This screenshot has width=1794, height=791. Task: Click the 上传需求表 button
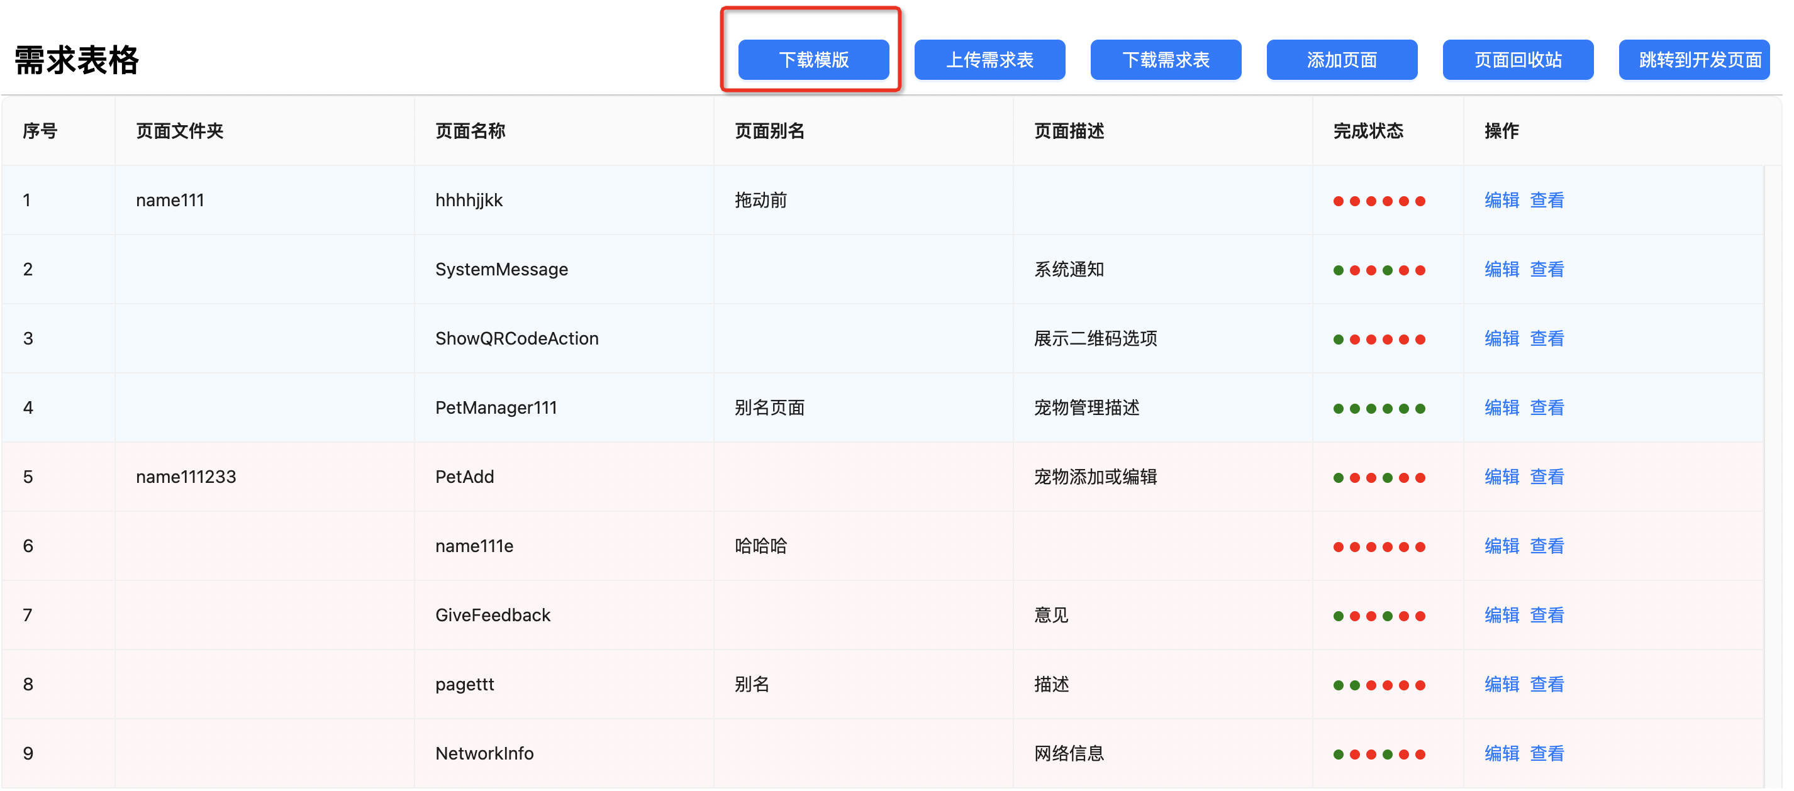989,60
